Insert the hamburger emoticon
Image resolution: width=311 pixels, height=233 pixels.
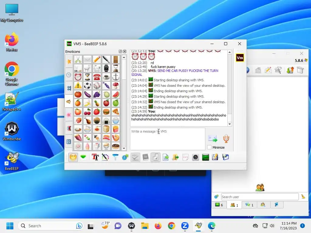[x=106, y=112]
